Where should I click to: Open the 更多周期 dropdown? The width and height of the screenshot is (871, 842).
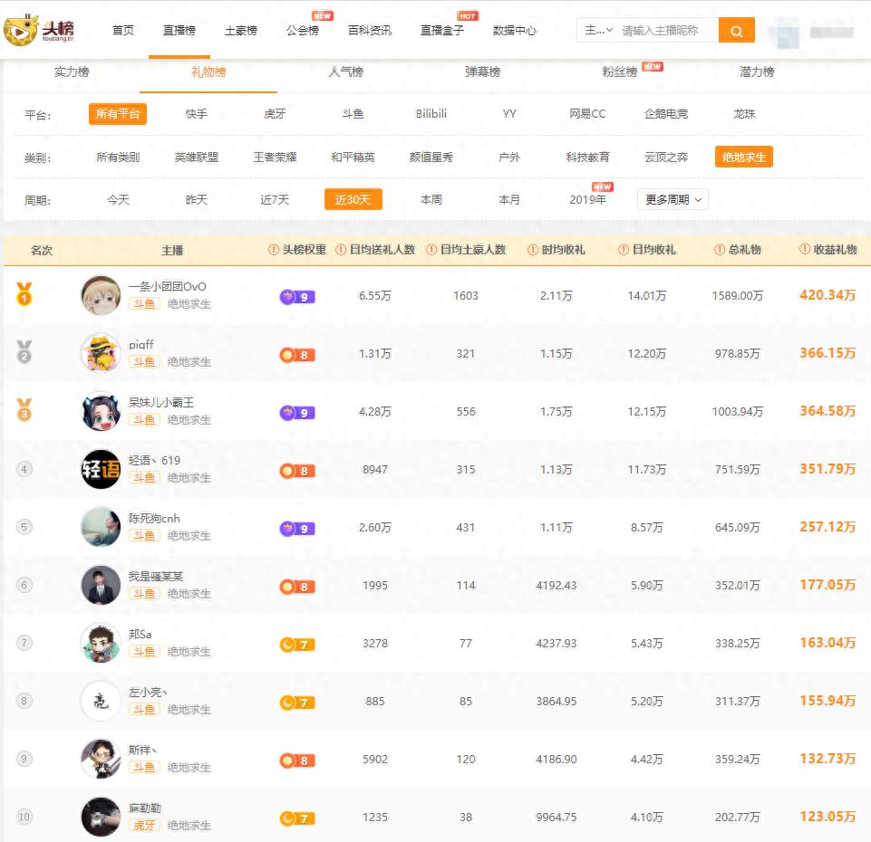[x=673, y=200]
